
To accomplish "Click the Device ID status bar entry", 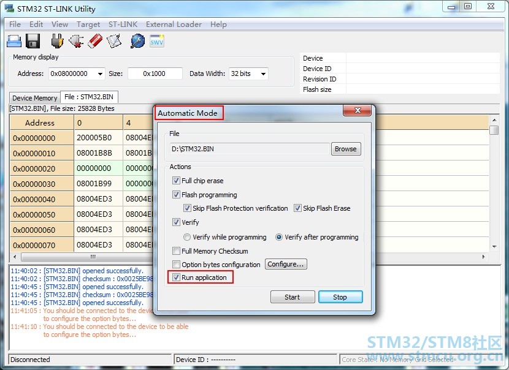I will 256,360.
